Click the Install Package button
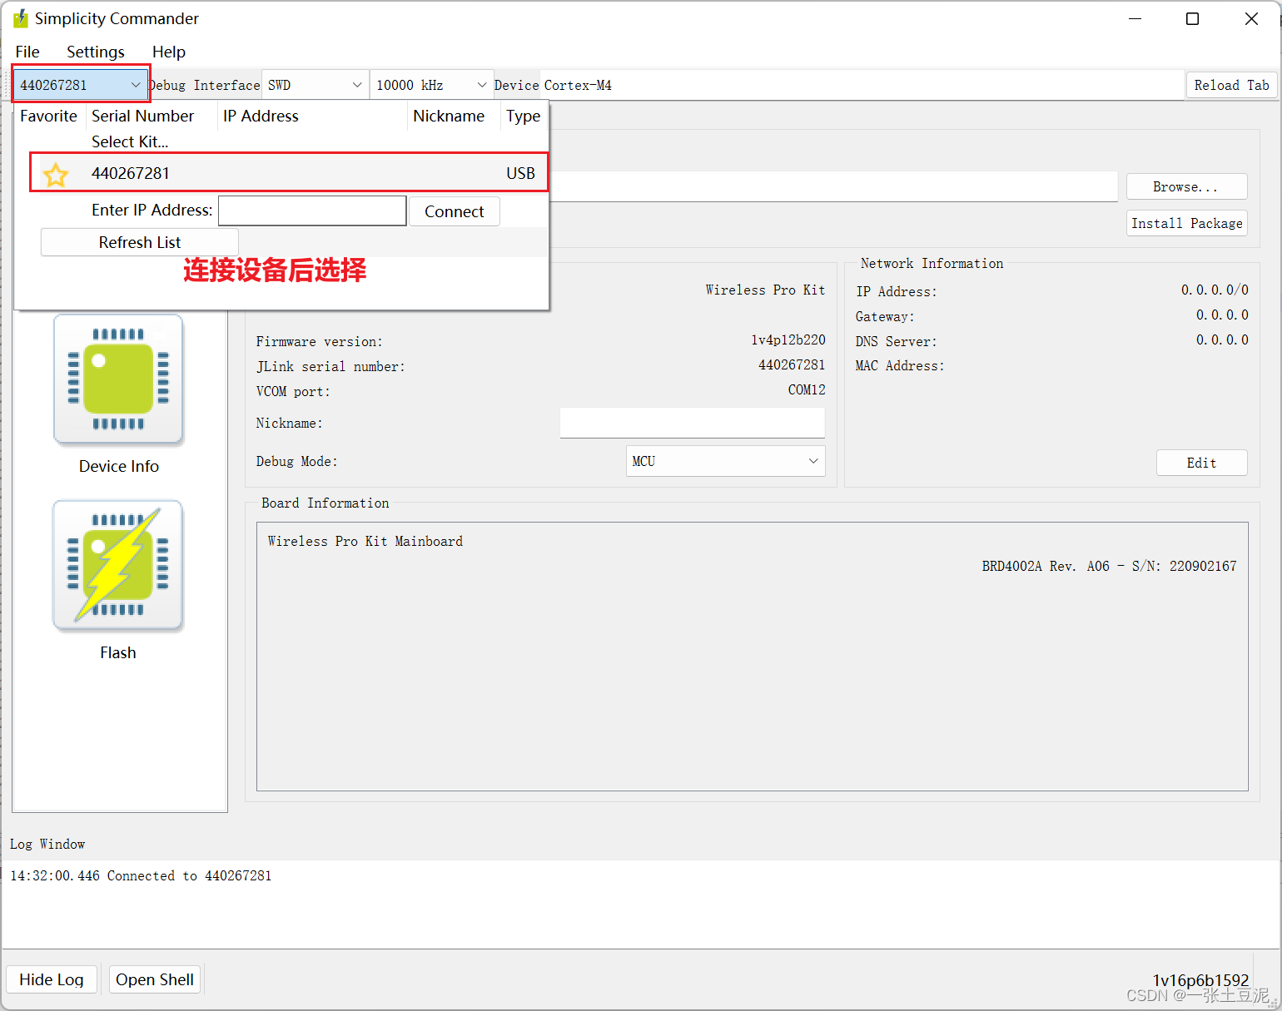 [x=1186, y=223]
